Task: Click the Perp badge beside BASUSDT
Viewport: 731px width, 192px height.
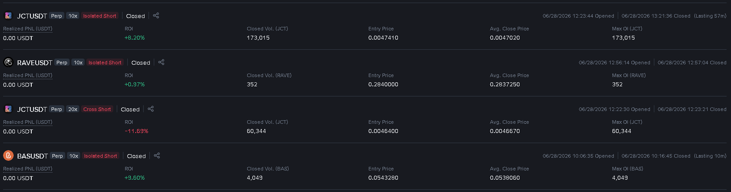Action: click(57, 156)
